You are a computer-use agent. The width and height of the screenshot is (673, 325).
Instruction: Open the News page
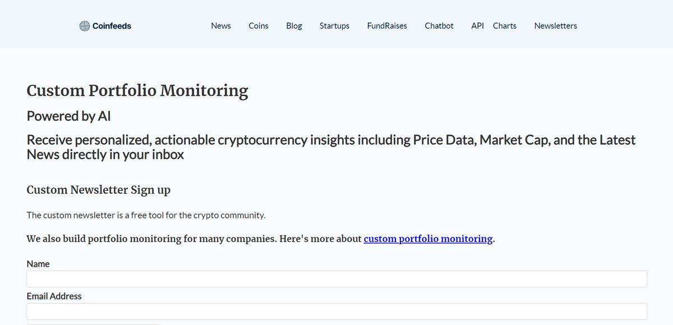coord(221,26)
